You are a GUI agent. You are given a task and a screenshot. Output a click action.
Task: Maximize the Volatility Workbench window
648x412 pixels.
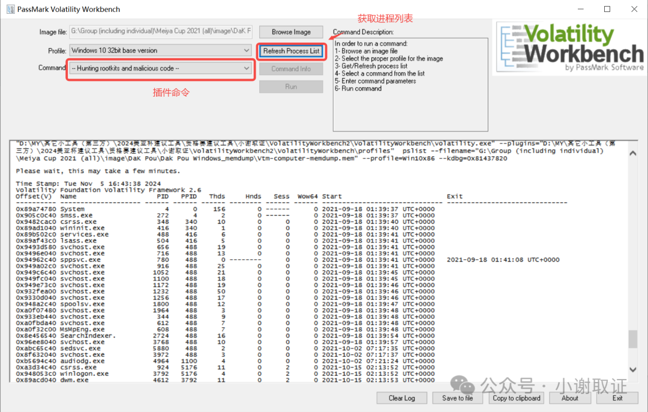tap(607, 9)
